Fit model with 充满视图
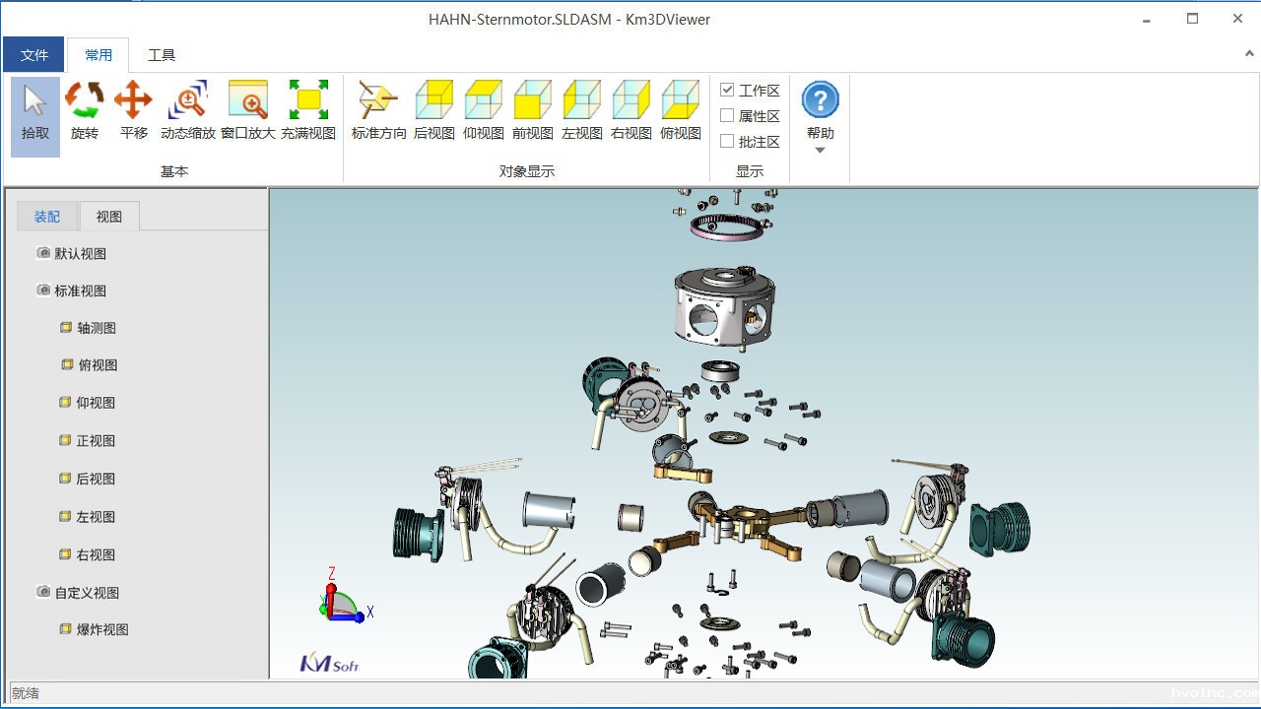Viewport: 1261px width, 709px height. tap(308, 111)
